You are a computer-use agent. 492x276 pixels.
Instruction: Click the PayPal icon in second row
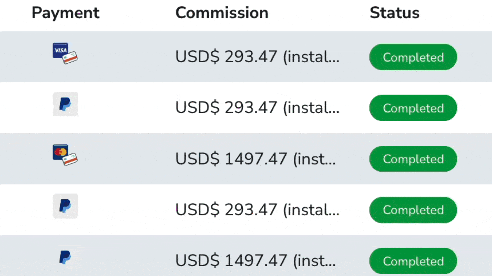(x=65, y=104)
